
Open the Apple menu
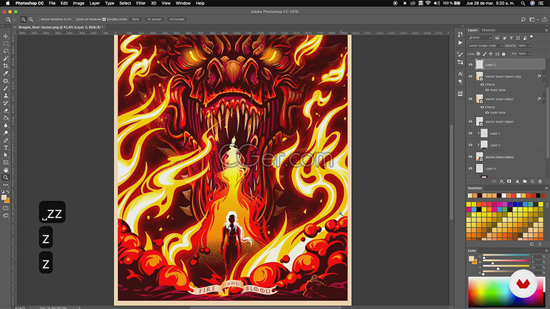(7, 3)
